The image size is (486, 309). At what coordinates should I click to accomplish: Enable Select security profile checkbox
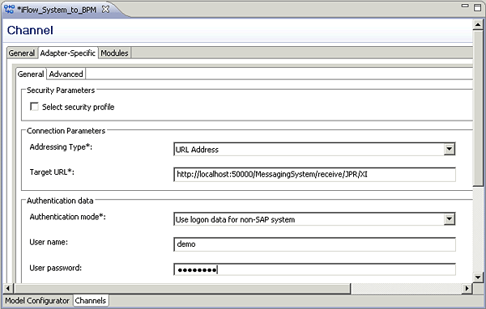[34, 107]
